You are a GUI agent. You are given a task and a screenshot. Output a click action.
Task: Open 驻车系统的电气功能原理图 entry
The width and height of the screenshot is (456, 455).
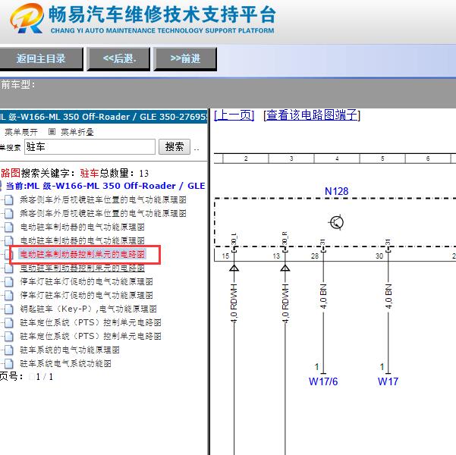pyautogui.click(x=70, y=350)
